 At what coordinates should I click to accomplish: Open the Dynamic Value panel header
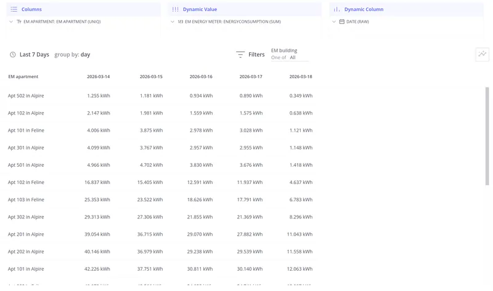(245, 9)
